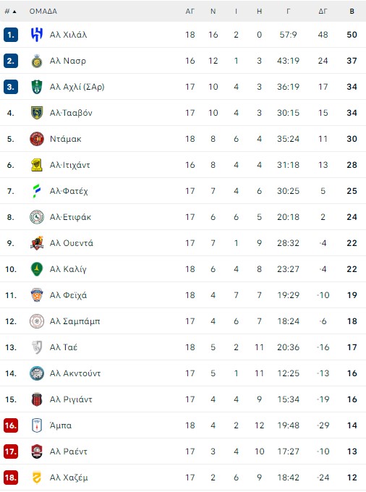Screen dimensions: 366x492
Task: Click the Αλ Χιλάλ team crest
Action: [37, 35]
